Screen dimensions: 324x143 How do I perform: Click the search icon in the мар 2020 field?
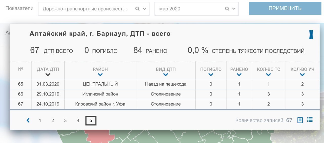point(227,9)
